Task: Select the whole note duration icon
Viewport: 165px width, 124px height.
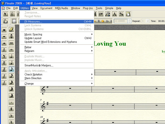Action: 11,49
